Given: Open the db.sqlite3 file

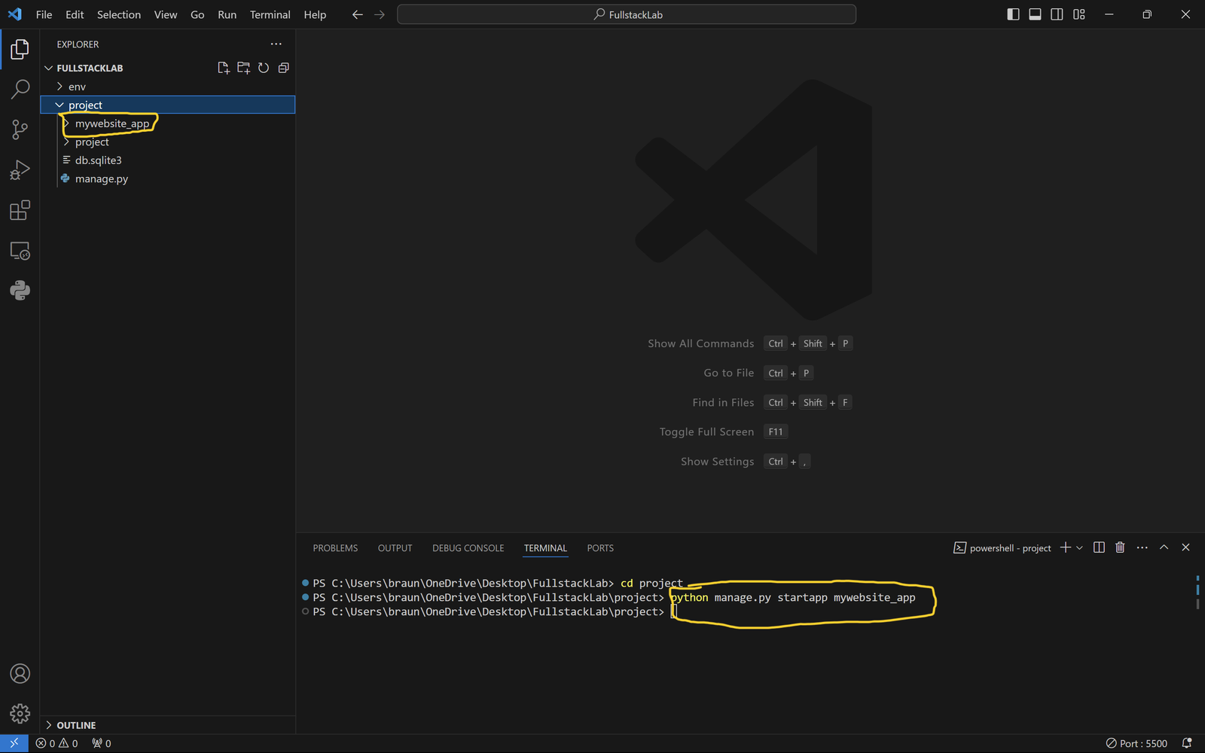Looking at the screenshot, I should [167, 160].
